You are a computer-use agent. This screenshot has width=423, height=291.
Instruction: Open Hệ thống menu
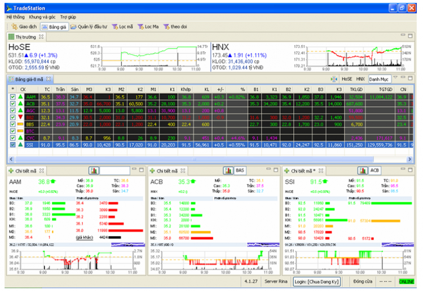15,17
